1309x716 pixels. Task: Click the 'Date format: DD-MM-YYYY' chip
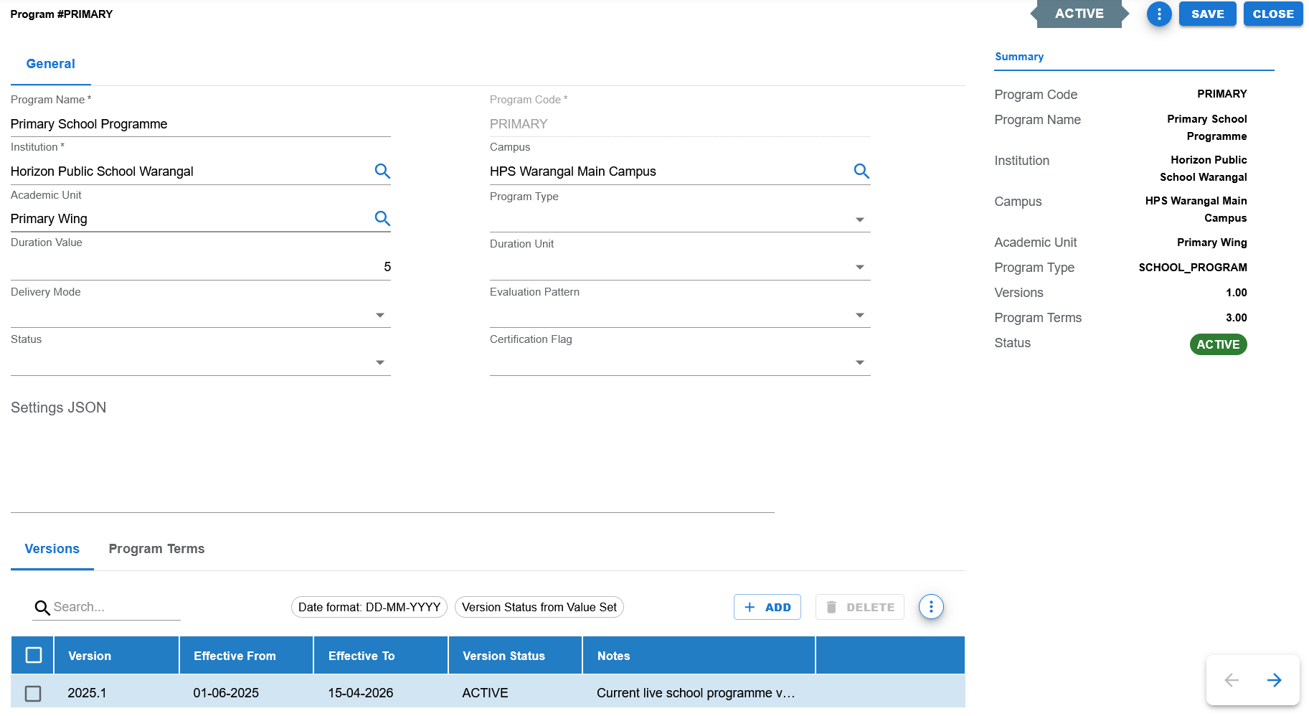tap(369, 607)
